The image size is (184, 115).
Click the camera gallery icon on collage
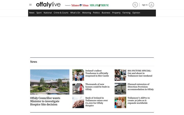[117, 79]
